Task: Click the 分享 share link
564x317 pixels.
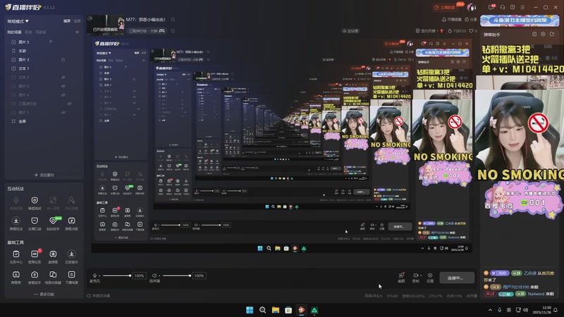Action: [x=471, y=20]
